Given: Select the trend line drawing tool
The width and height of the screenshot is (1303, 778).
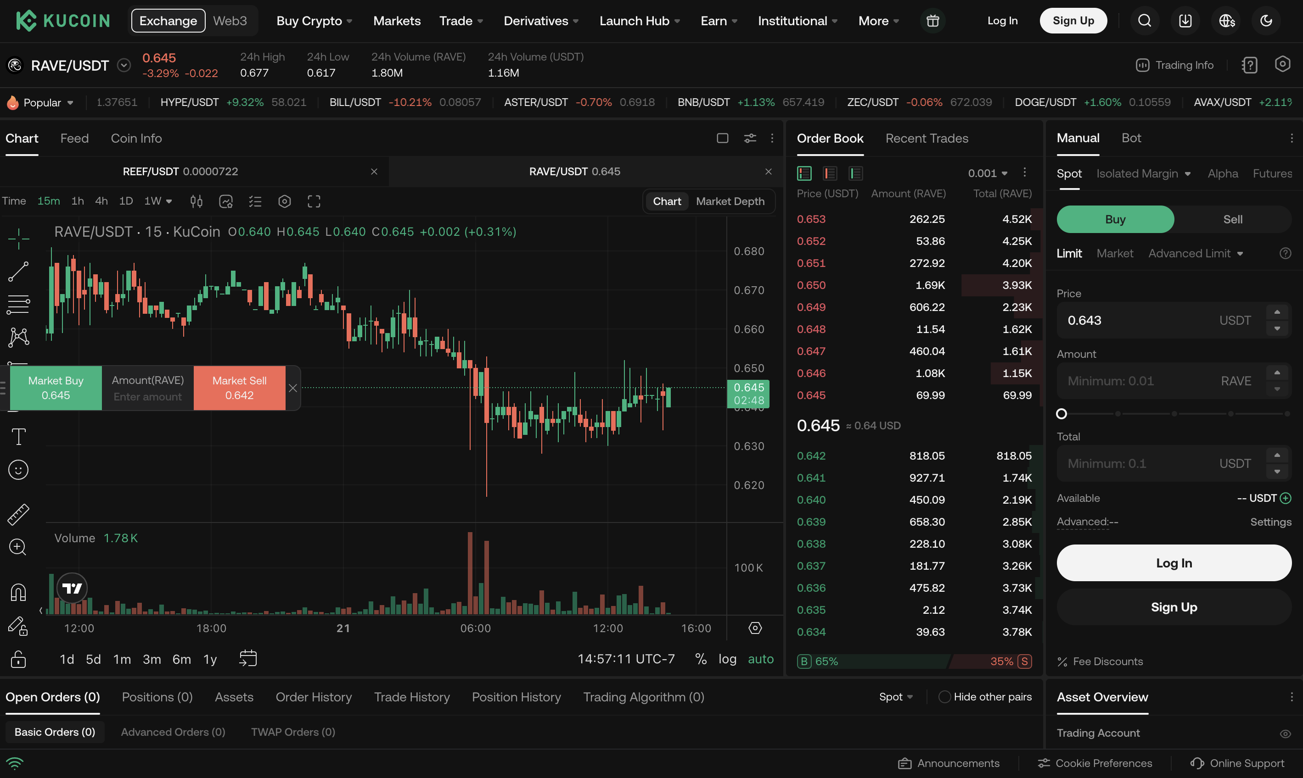Looking at the screenshot, I should [18, 272].
